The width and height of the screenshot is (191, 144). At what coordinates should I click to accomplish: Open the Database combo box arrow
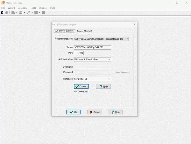(x=109, y=79)
